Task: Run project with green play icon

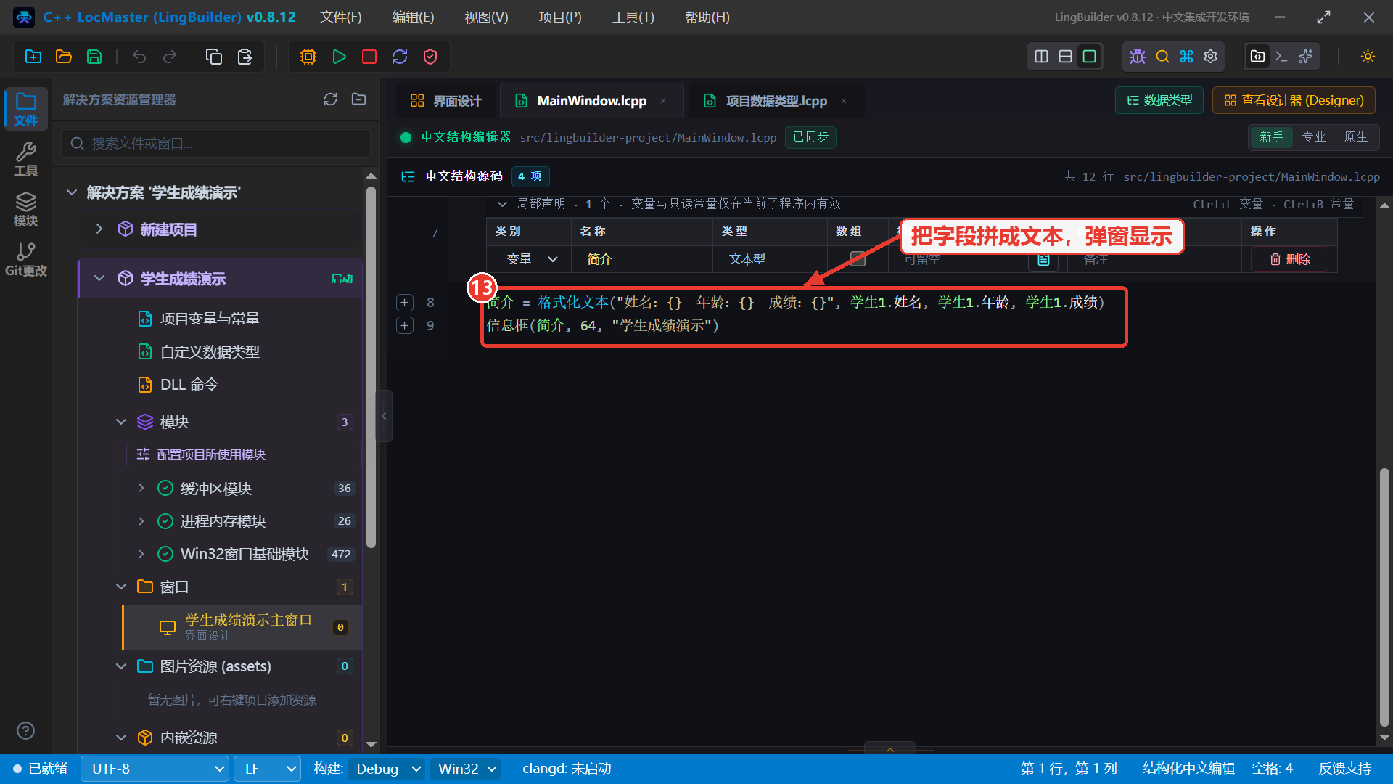Action: 339,57
